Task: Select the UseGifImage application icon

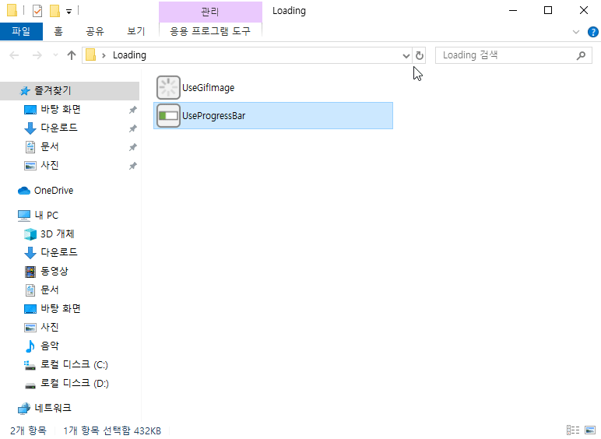Action: (x=168, y=88)
